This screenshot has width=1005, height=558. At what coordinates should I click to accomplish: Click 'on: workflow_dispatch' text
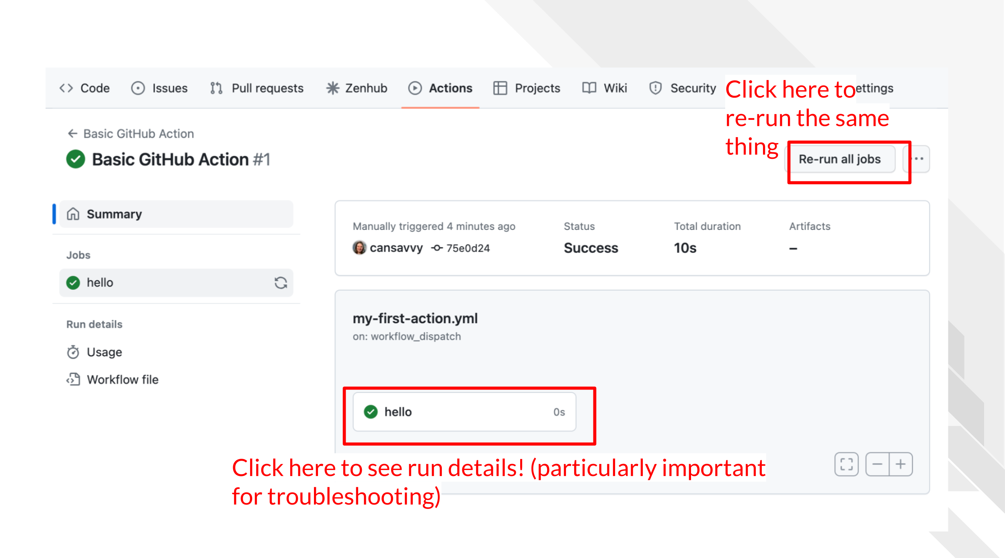[x=407, y=336]
